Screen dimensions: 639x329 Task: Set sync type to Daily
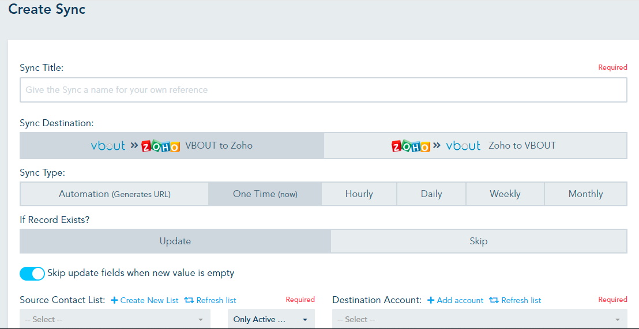click(x=431, y=194)
